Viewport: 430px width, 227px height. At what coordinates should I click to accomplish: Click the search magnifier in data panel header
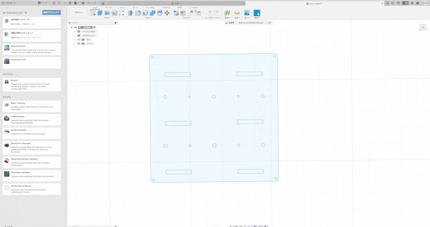click(x=59, y=3)
